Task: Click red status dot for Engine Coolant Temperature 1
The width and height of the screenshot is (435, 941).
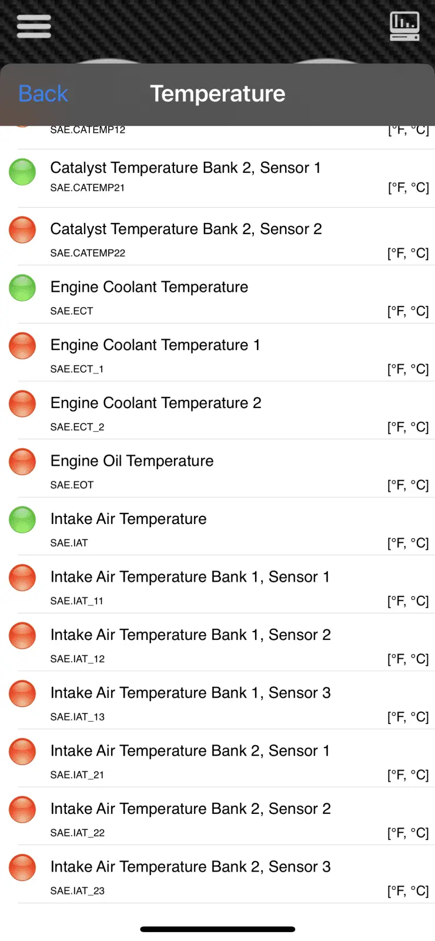Action: tap(22, 346)
